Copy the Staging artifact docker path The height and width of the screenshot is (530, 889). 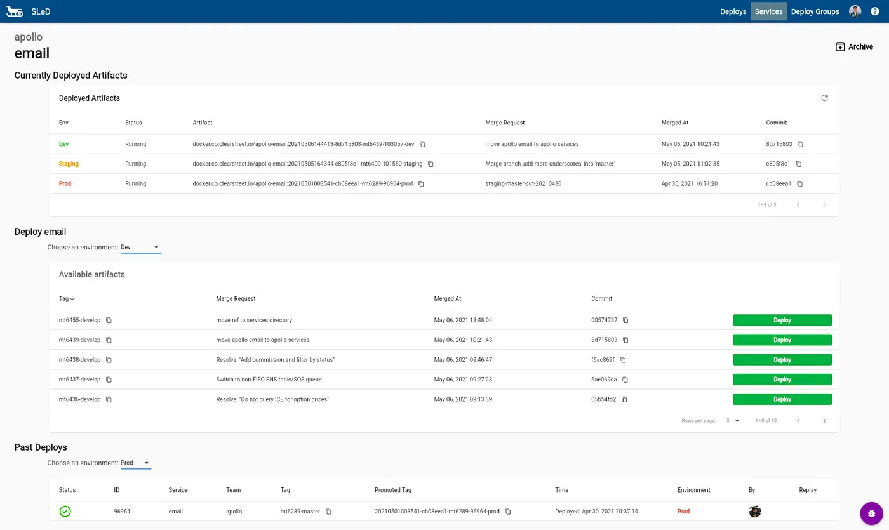(x=431, y=164)
